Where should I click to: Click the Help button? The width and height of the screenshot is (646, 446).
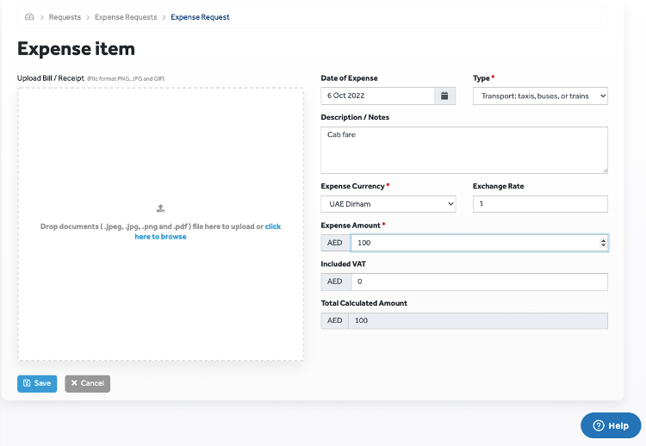click(611, 425)
